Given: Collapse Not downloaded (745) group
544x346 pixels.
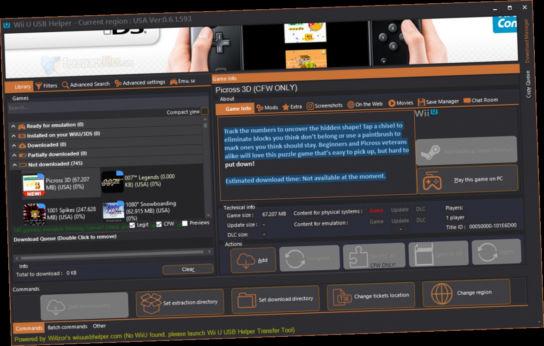Looking at the screenshot, I should click(x=15, y=165).
